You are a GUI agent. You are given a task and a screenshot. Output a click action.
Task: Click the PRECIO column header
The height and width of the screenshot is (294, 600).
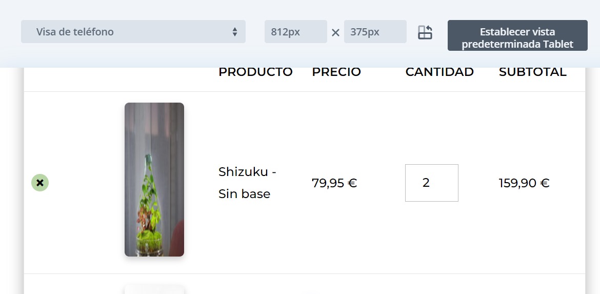click(336, 72)
